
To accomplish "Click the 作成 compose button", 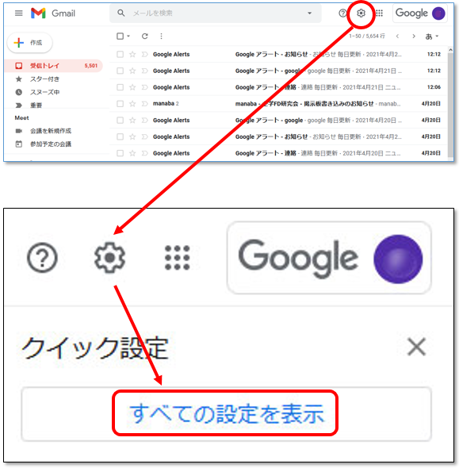I will [29, 43].
